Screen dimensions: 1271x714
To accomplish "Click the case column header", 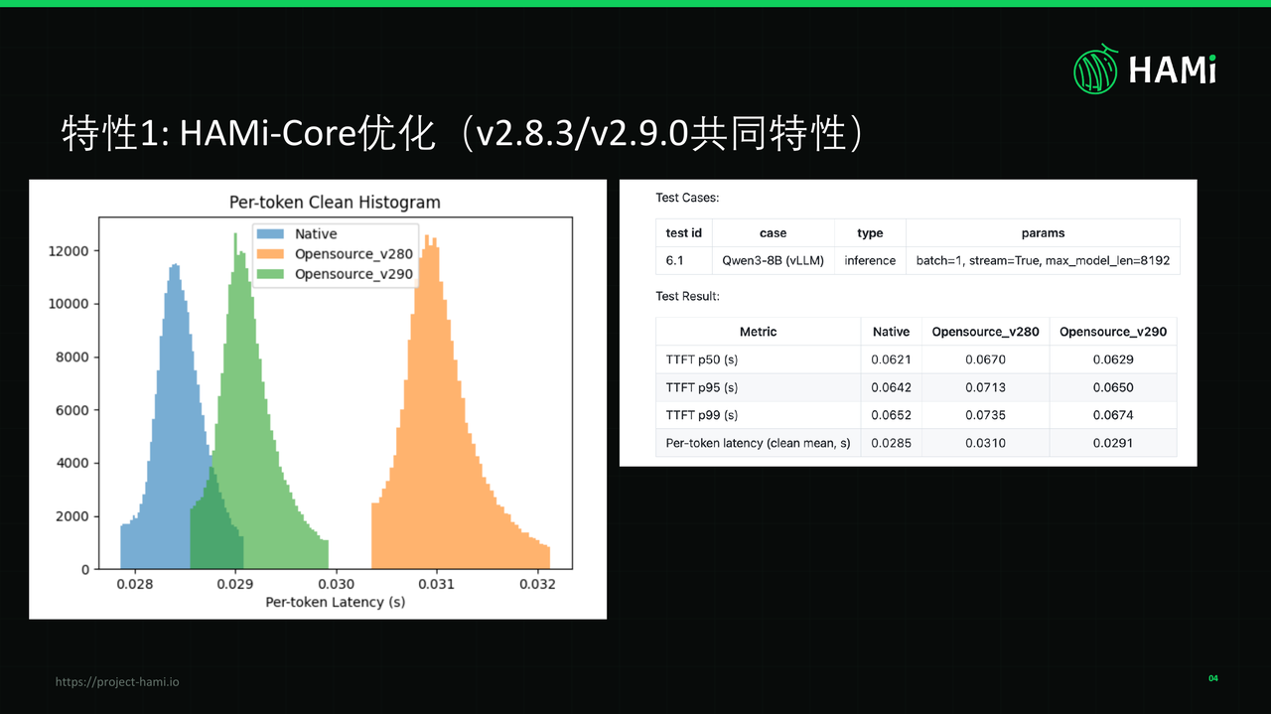I will 773,233.
